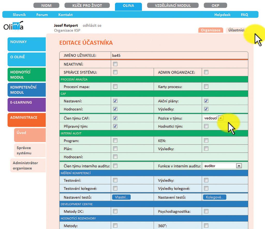Check the Procesní mapa checkbox

pyautogui.click(x=115, y=86)
